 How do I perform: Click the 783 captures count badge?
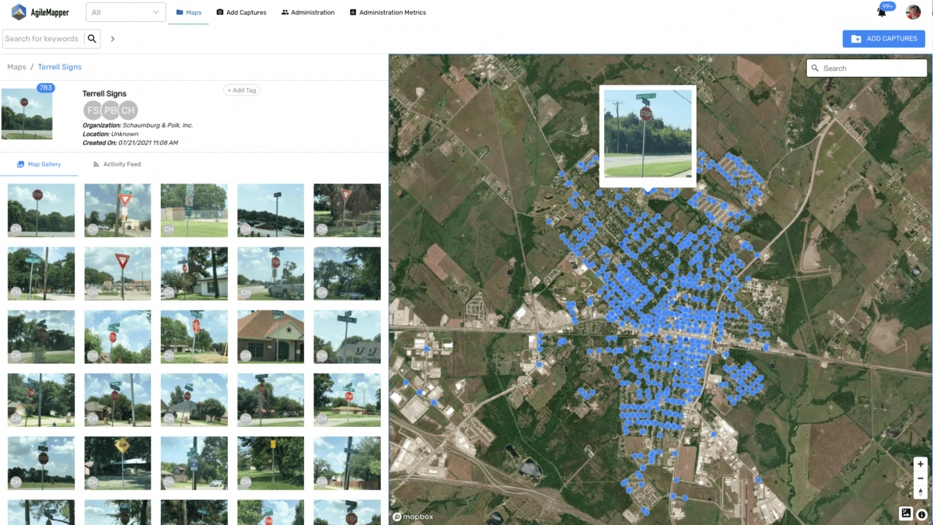45,88
